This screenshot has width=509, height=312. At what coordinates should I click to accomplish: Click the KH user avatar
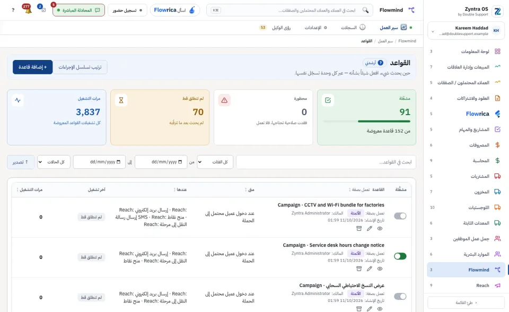(496, 31)
